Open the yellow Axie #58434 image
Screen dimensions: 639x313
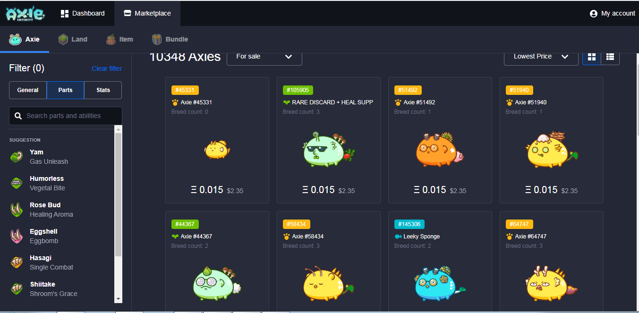[328, 283]
